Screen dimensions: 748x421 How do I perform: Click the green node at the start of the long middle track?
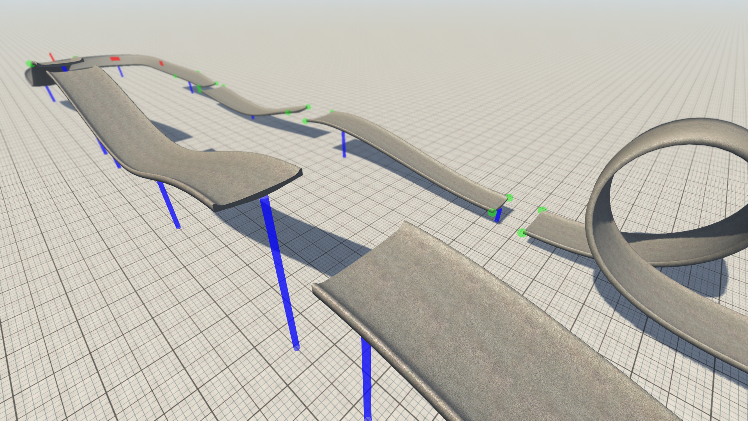[305, 121]
